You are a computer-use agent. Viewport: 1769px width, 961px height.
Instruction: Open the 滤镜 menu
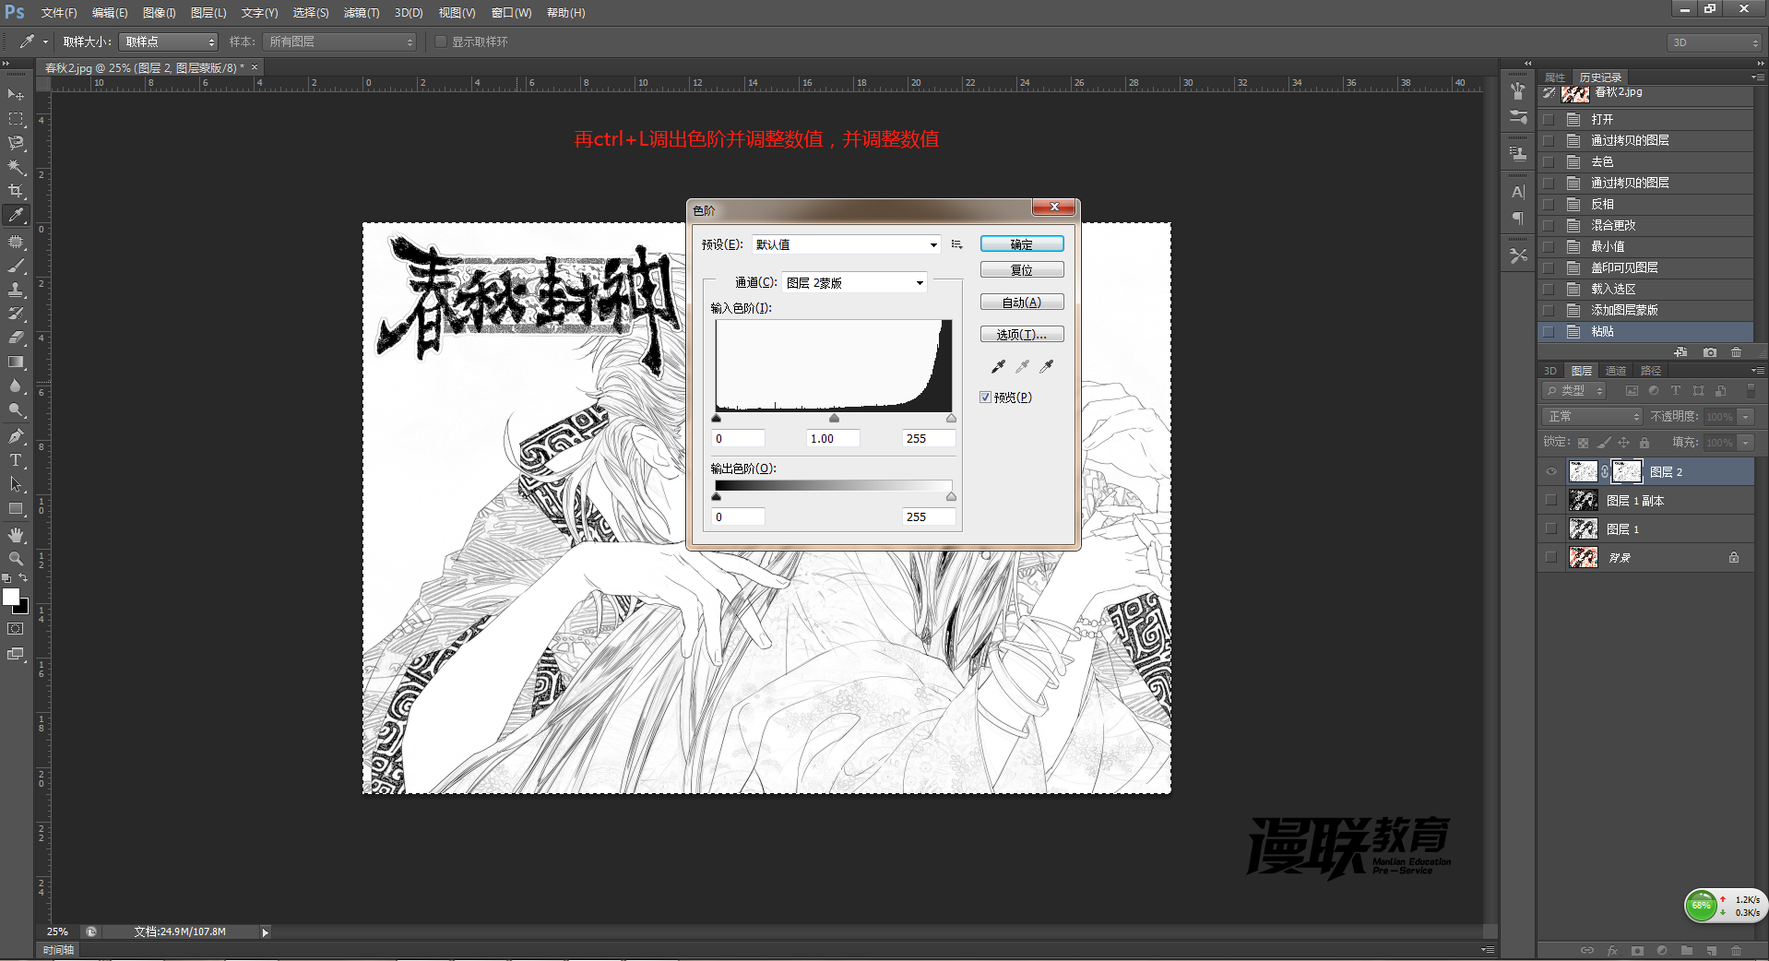pyautogui.click(x=362, y=13)
